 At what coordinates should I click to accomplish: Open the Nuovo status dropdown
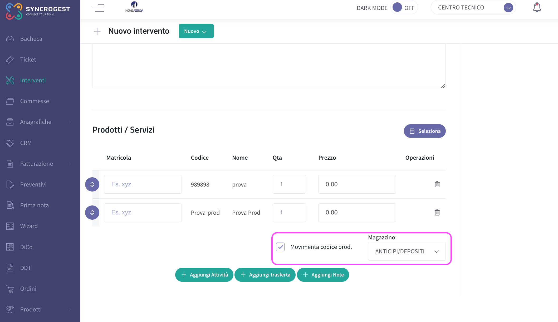pyautogui.click(x=196, y=31)
